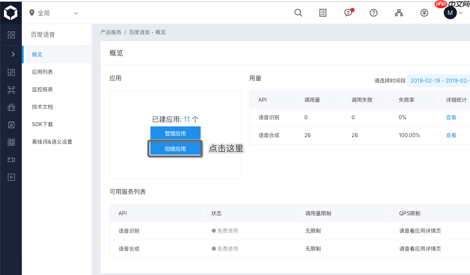
Task: Click the 管理应用 button
Action: (x=175, y=133)
